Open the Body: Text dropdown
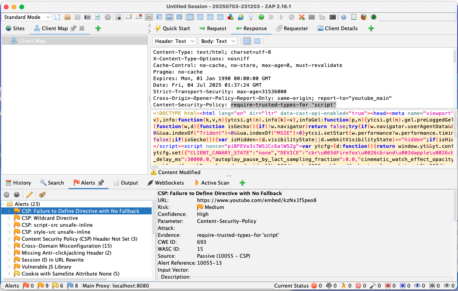458x291 pixels. (x=218, y=41)
